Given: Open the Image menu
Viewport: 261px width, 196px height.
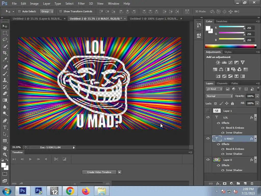Looking at the screenshot, I should click(34, 4).
